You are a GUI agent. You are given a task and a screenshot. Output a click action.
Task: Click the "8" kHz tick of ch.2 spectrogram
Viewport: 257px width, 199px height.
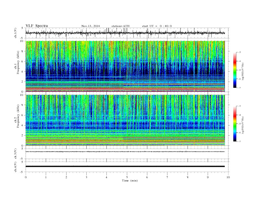coord(23,105)
